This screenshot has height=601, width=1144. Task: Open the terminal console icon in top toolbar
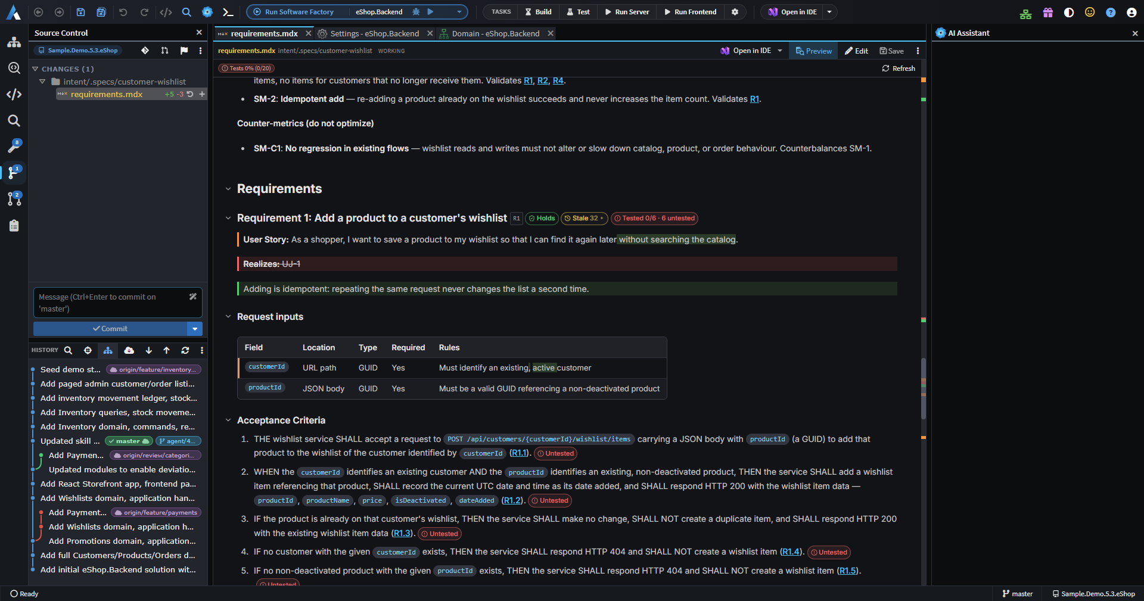tap(228, 12)
